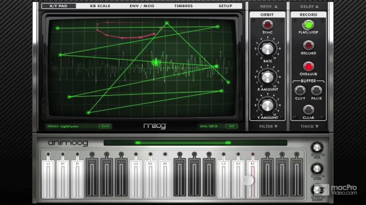
Task: Click the pin knob above the E1 key
Action: coord(77,154)
